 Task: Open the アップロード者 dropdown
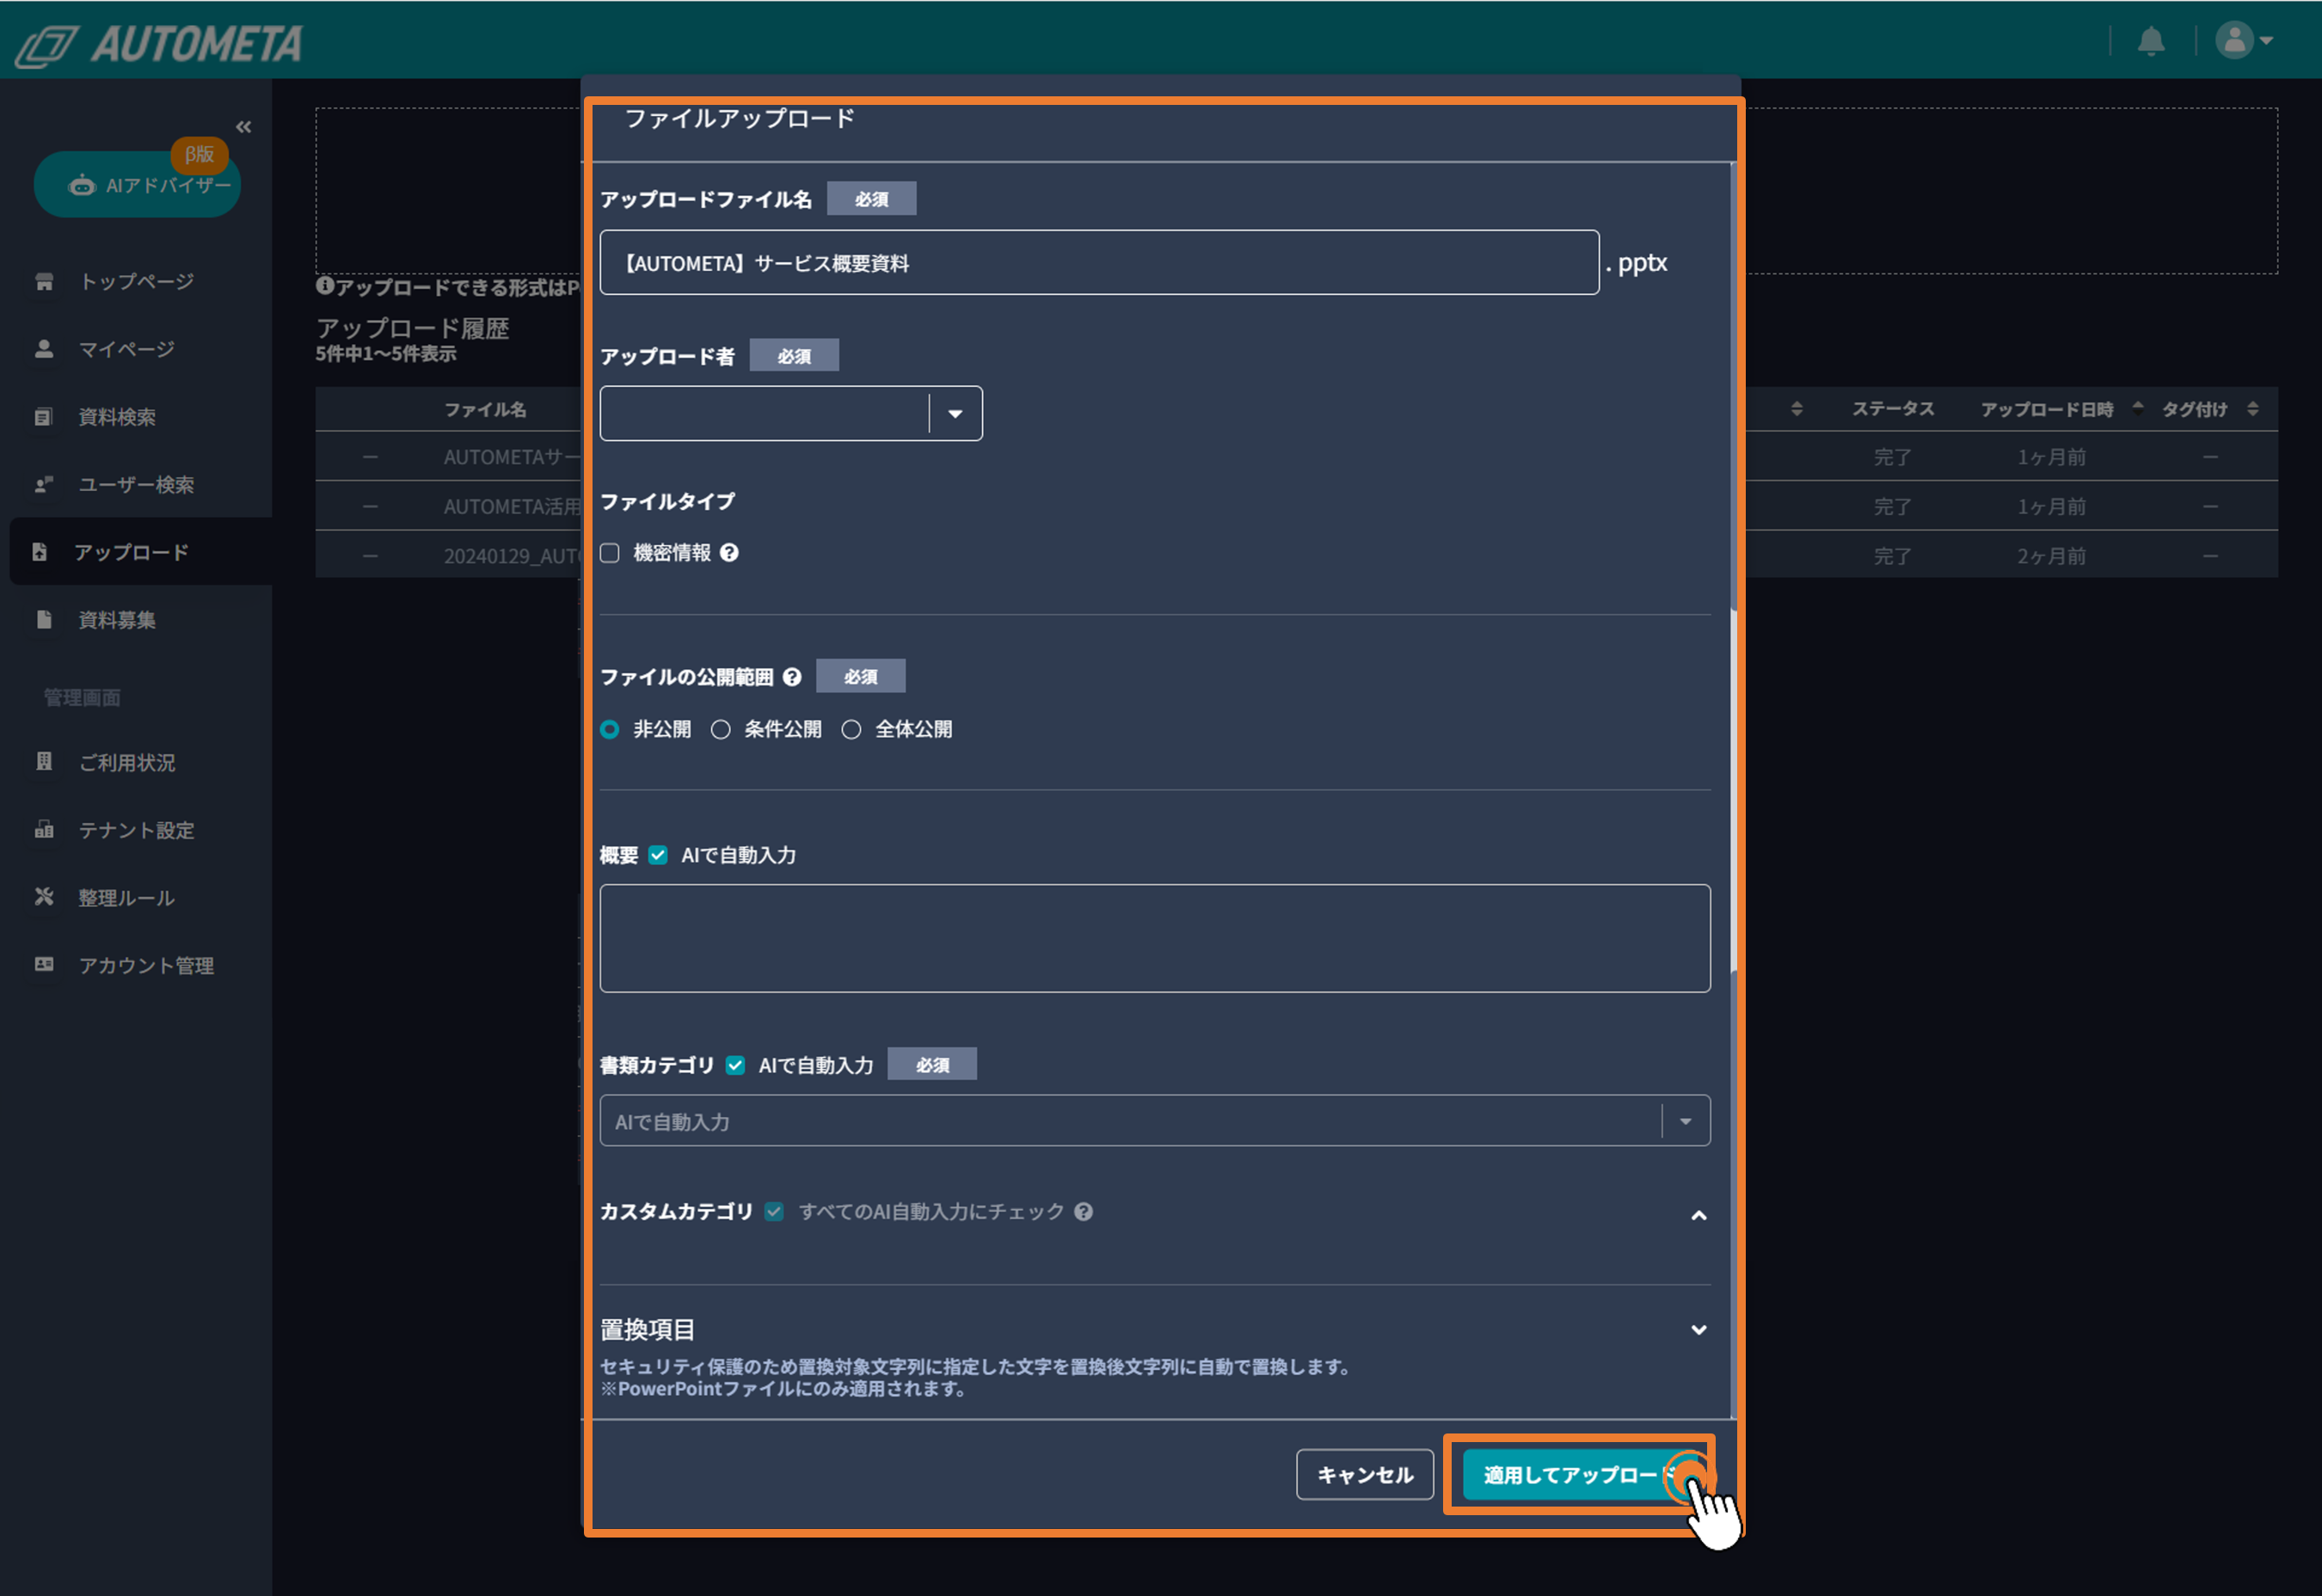tap(791, 414)
